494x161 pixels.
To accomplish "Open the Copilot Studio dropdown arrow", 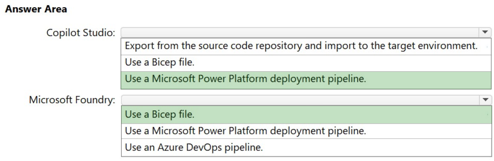I will (485, 32).
